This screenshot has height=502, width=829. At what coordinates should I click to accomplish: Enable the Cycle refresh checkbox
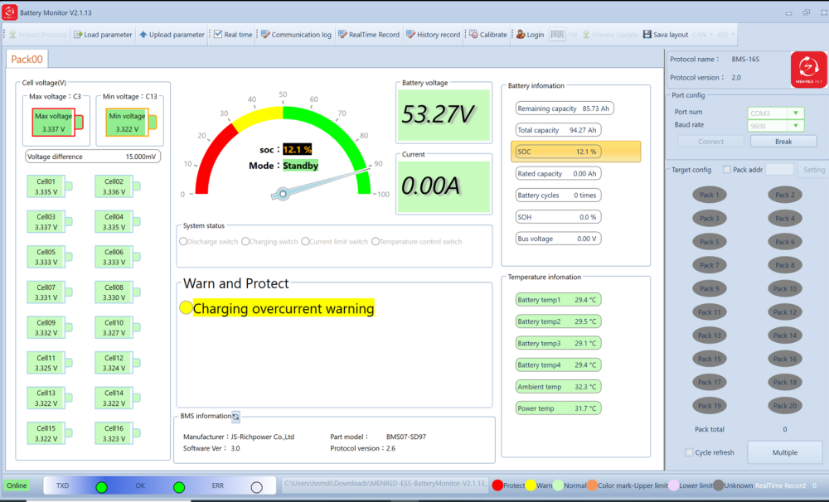[688, 452]
